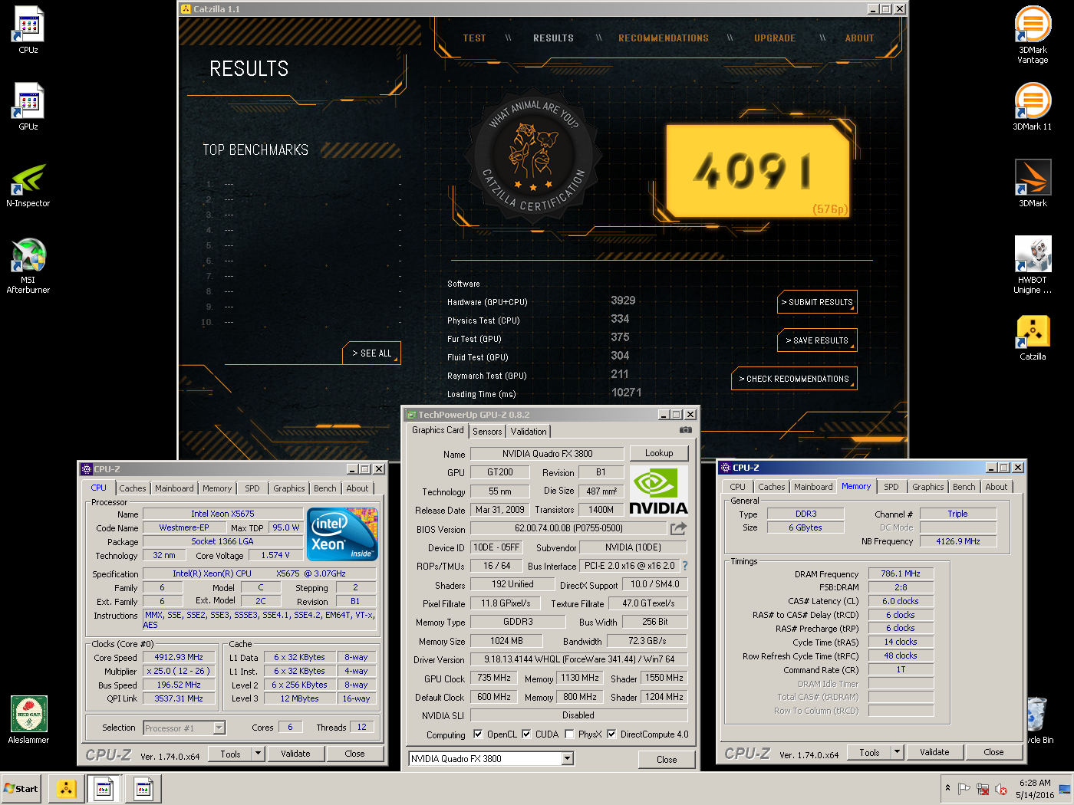Launch N-Inspector desktop icon
1074x805 pixels.
click(x=28, y=184)
